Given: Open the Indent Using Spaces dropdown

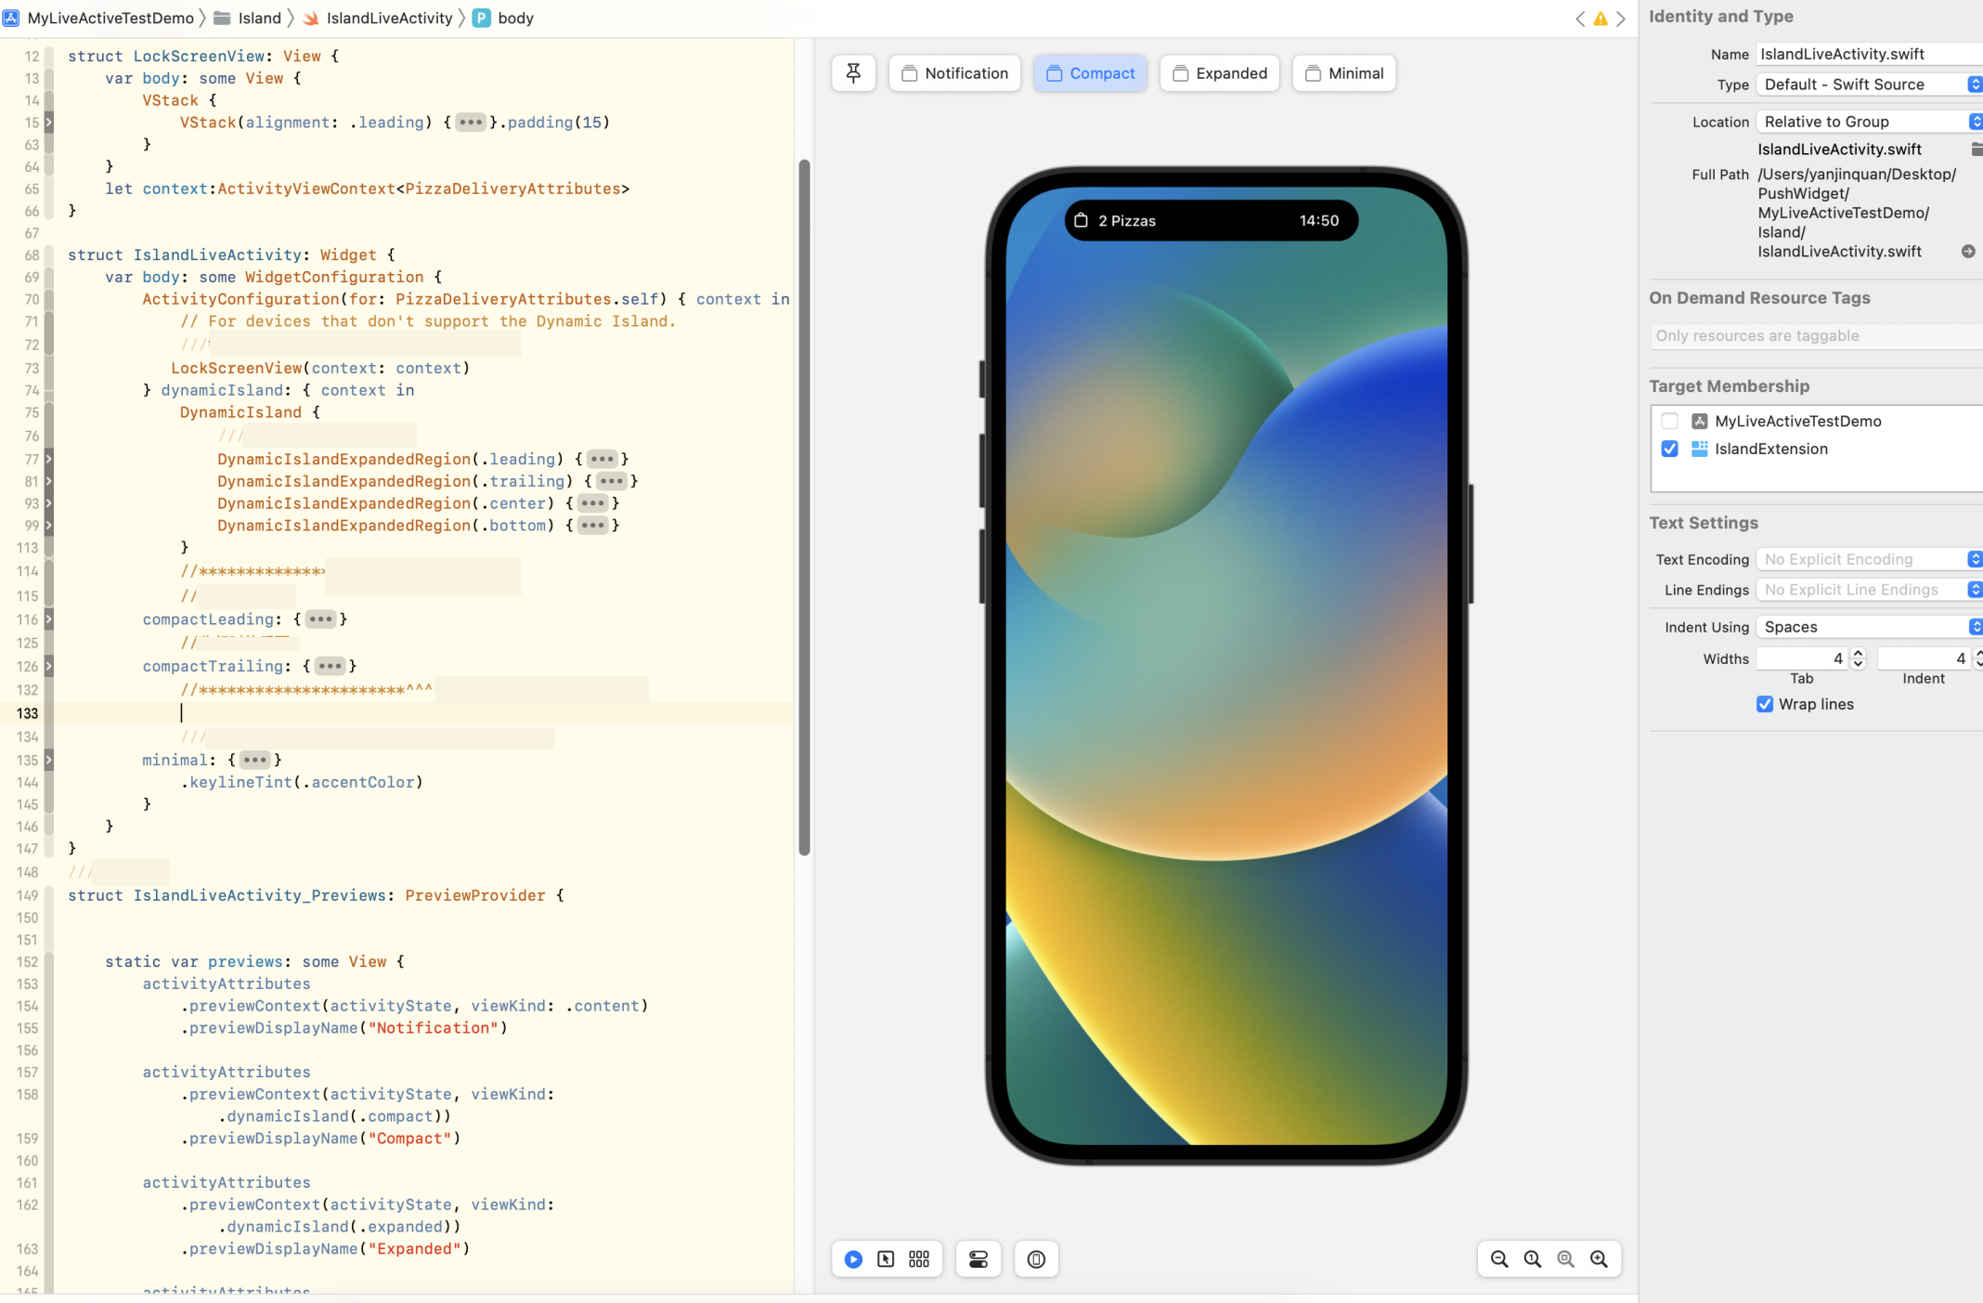Looking at the screenshot, I should [1866, 627].
